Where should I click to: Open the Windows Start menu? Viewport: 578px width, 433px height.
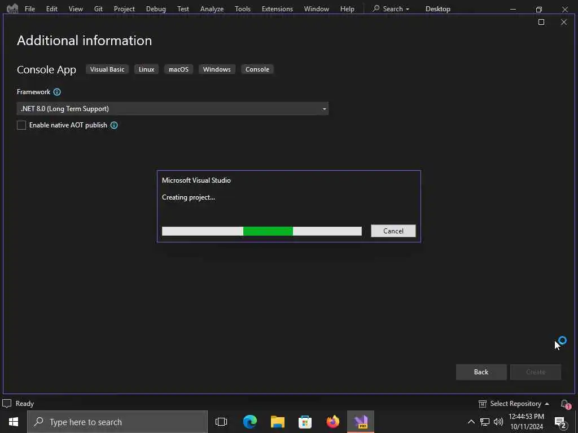pyautogui.click(x=14, y=422)
